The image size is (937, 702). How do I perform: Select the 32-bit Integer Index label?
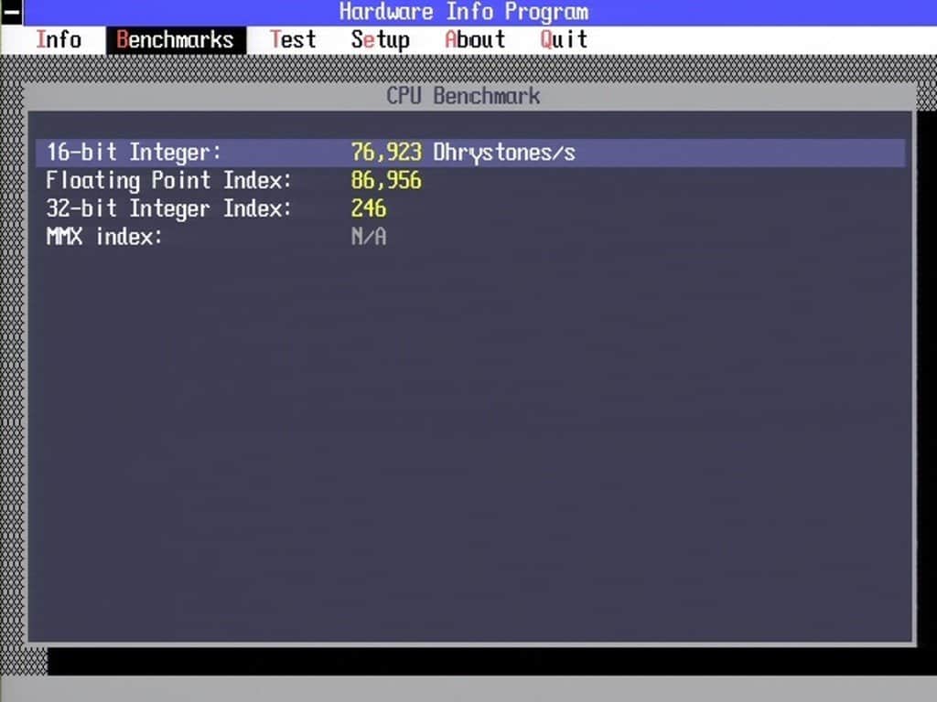(x=168, y=208)
